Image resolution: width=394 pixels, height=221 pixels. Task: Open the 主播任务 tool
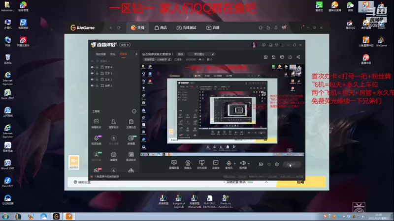(131, 124)
